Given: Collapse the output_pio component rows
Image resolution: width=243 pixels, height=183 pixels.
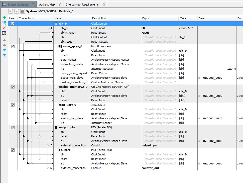Looking at the screenshot, I should 56,127.
